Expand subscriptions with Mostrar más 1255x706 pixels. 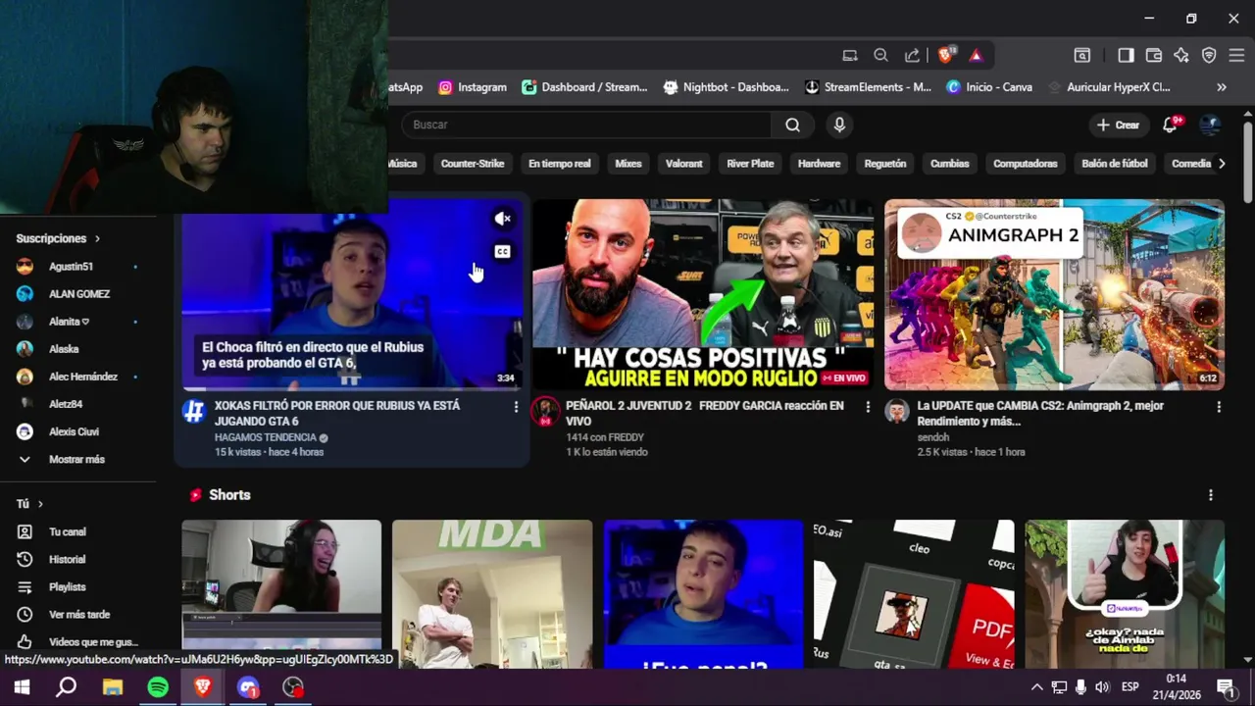(77, 459)
